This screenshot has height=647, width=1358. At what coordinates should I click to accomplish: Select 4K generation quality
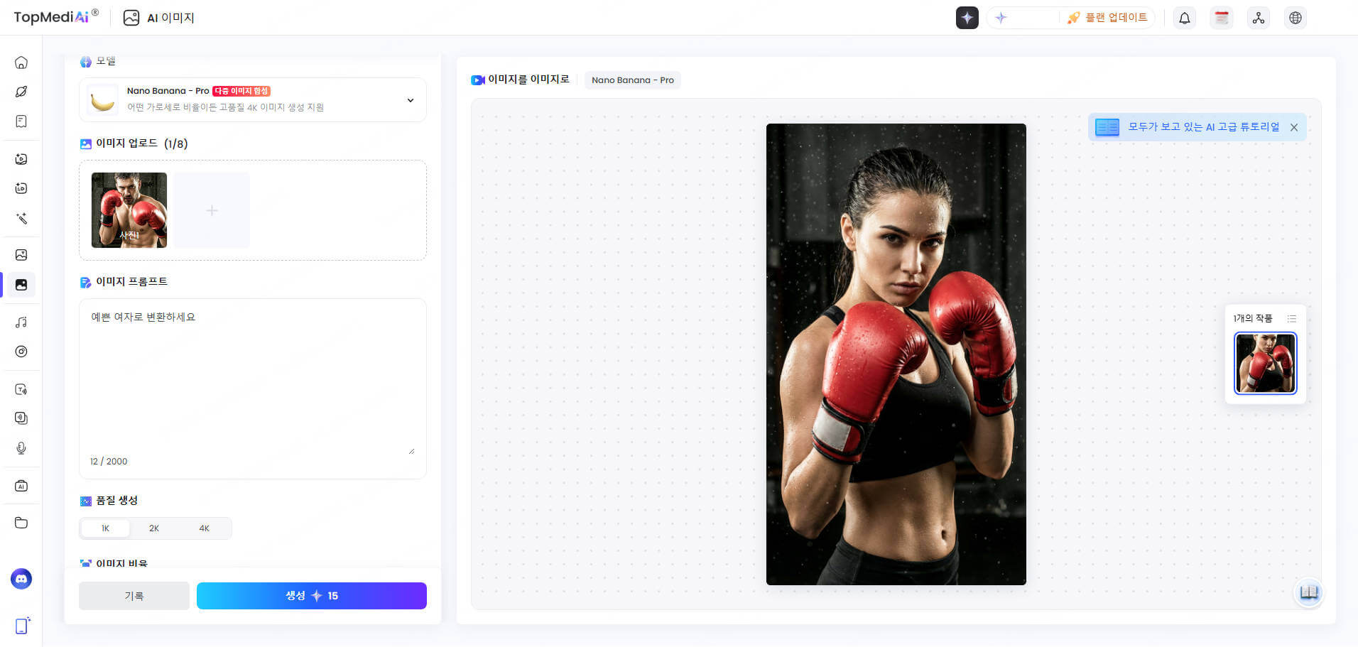(x=205, y=528)
